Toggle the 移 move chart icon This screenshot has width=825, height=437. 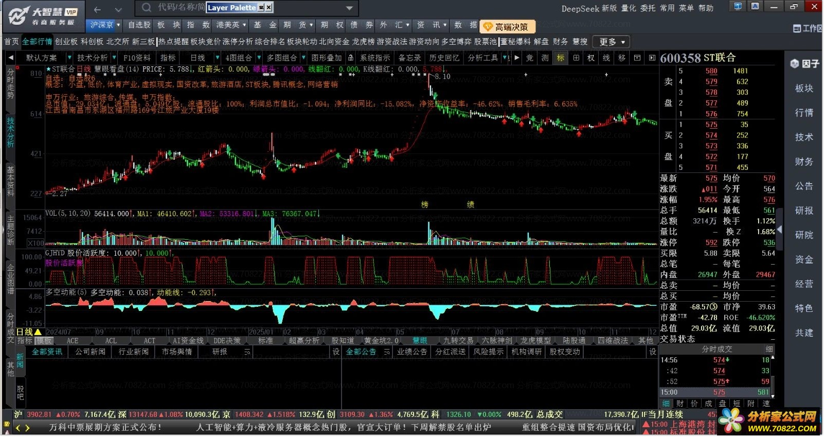pyautogui.click(x=622, y=58)
